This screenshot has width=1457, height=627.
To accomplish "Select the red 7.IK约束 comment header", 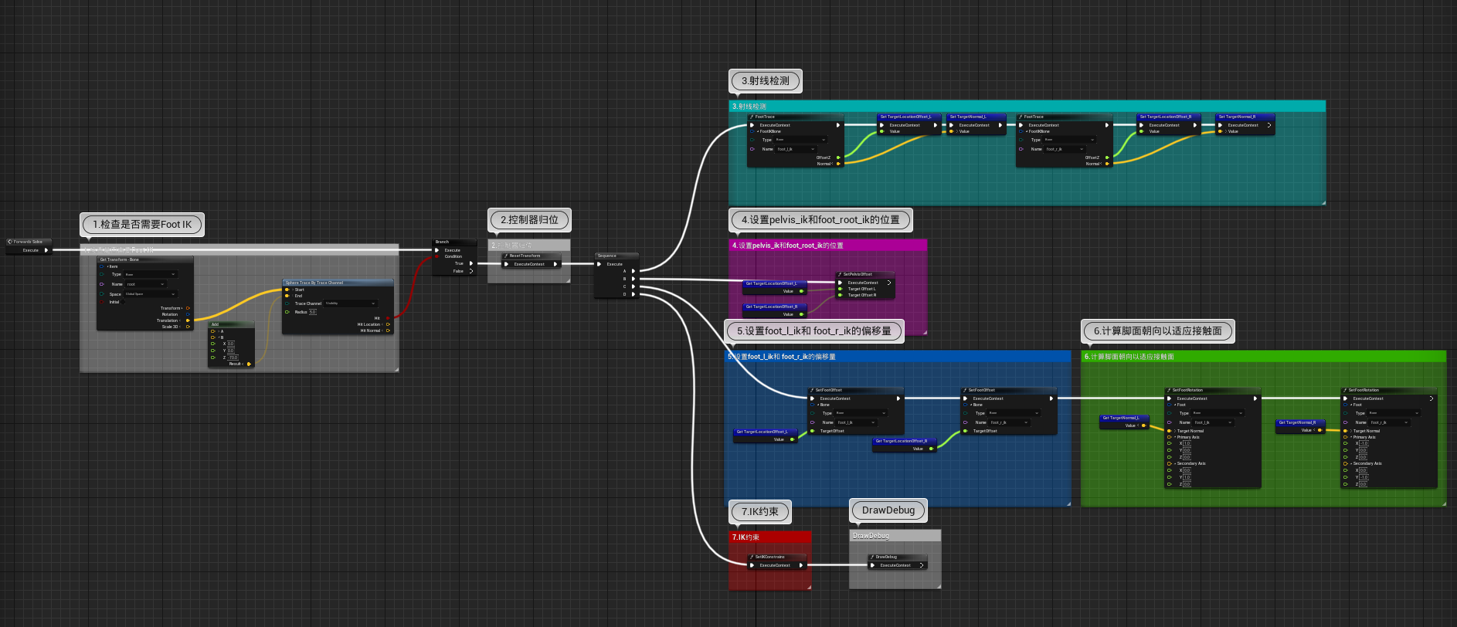I will [770, 537].
